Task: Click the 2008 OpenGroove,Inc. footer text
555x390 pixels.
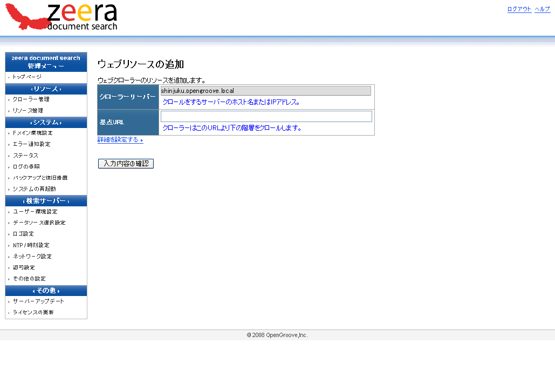Action: 277,335
